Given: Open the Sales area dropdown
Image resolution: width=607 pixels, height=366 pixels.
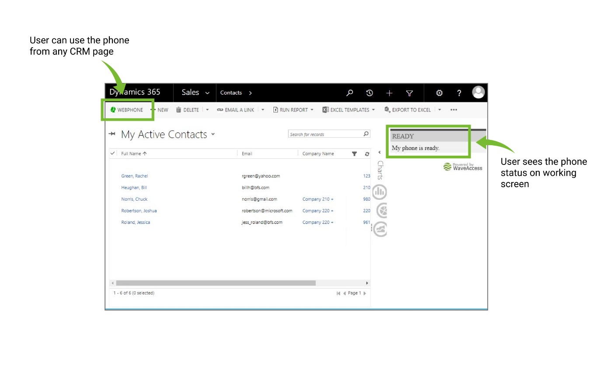Looking at the screenshot, I should [x=195, y=92].
